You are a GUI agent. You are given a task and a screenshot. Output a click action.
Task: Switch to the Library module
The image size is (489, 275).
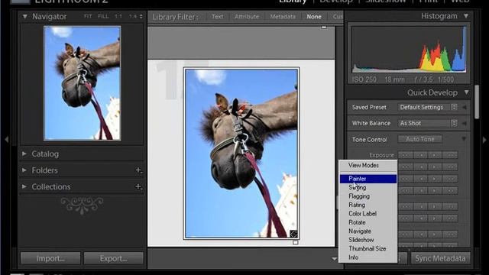coord(293,2)
